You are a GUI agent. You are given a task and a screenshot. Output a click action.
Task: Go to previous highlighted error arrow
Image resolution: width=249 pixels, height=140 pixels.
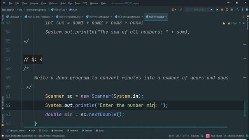coord(240,23)
